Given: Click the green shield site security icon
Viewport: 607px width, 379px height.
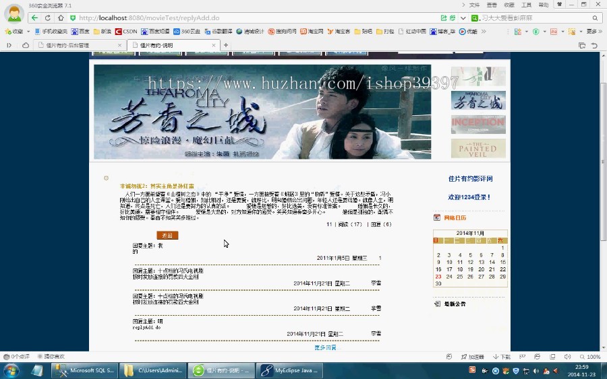Looking at the screenshot, I should tap(73, 18).
